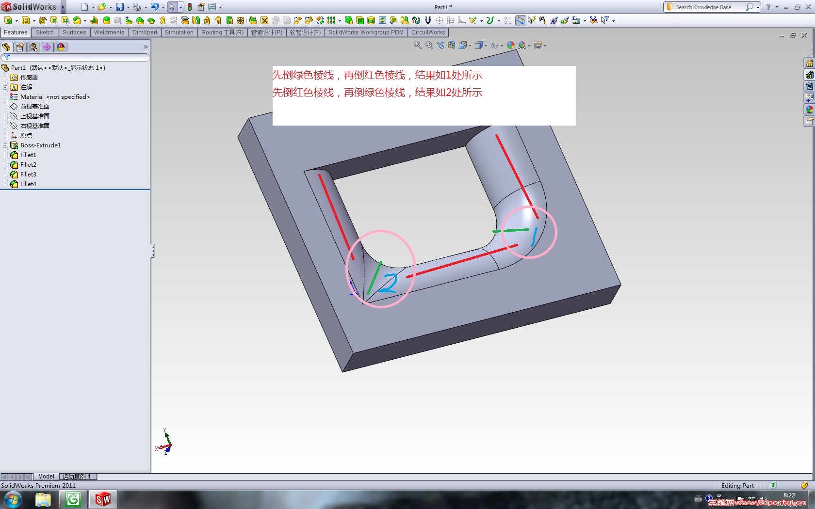Click the Rebuild traffic light icon

(190, 7)
